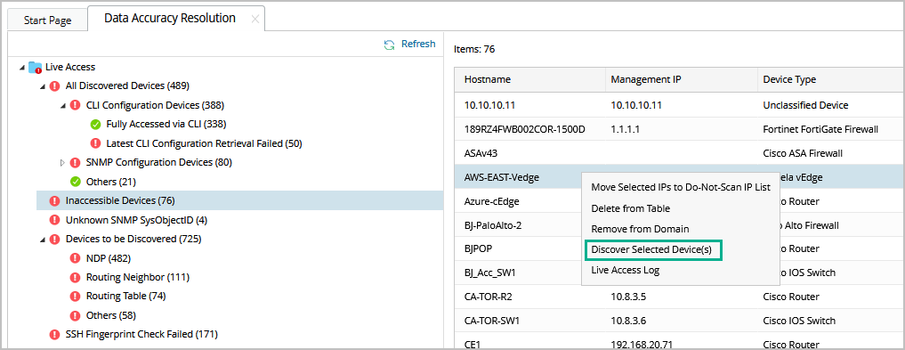Collapse the Live Access tree root
The image size is (905, 350).
pyautogui.click(x=22, y=68)
